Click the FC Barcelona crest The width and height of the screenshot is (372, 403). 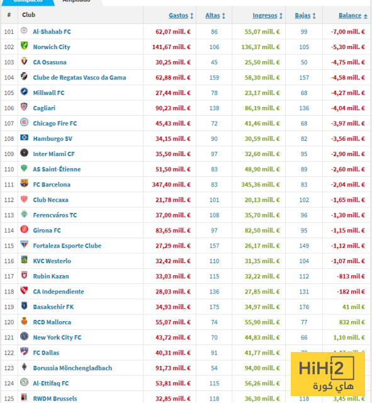pyautogui.click(x=24, y=184)
